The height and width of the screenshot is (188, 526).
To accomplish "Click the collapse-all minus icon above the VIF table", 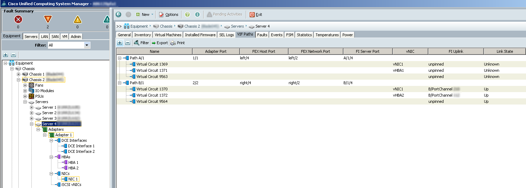I will tap(127, 43).
